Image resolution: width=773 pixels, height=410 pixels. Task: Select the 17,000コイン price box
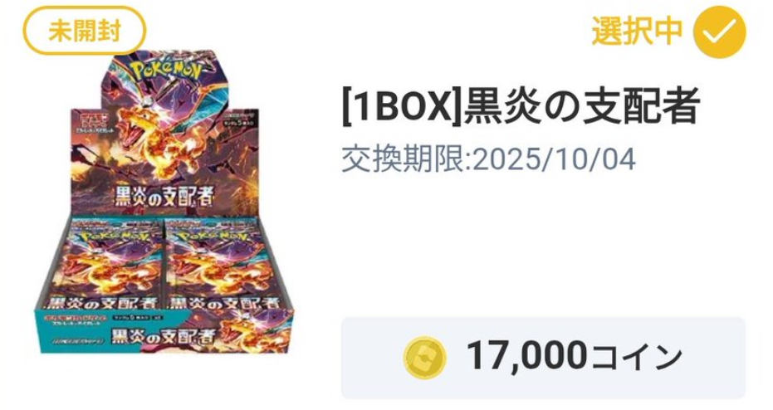pyautogui.click(x=543, y=357)
